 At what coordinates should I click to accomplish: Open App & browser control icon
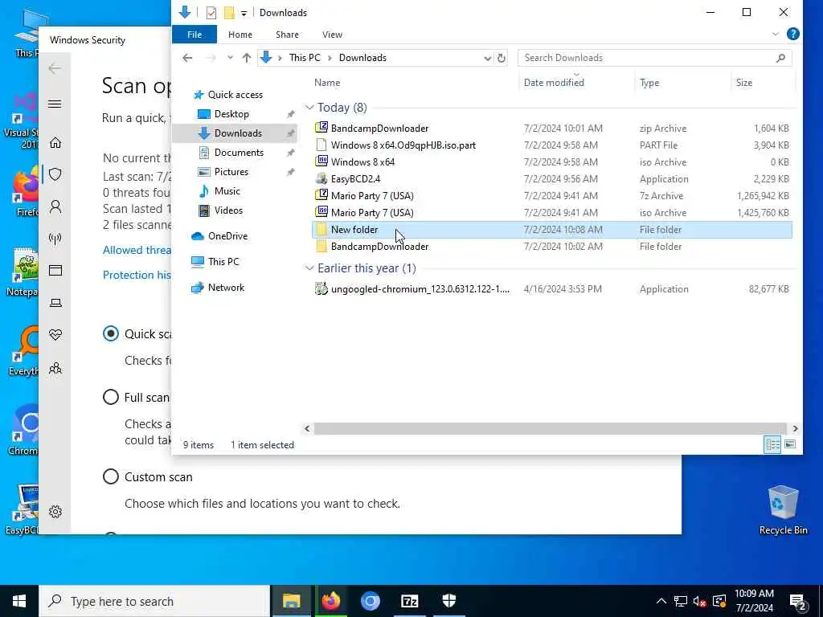pyautogui.click(x=55, y=270)
